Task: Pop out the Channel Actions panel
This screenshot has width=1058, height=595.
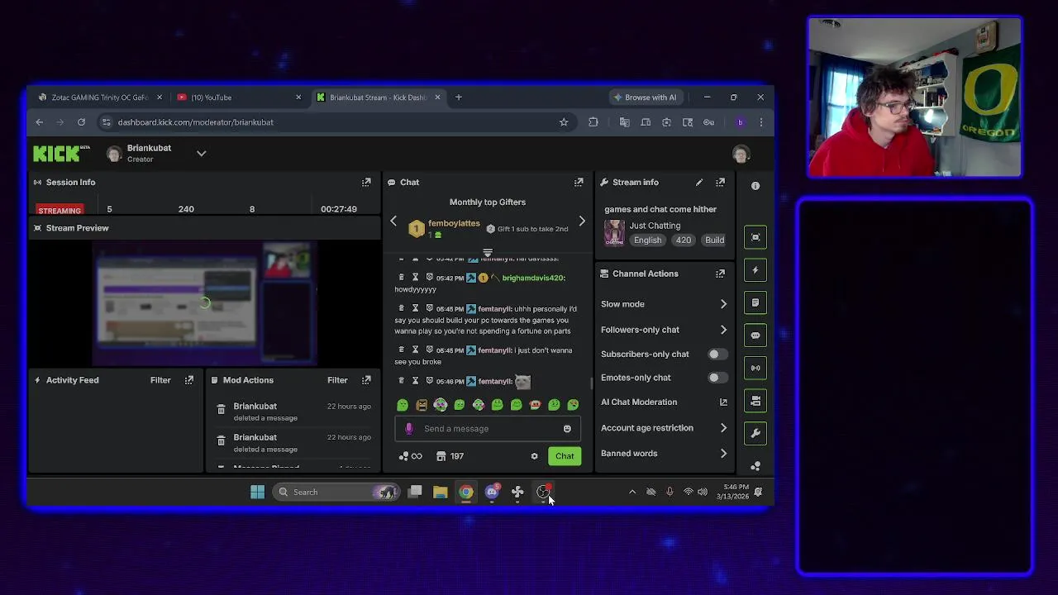Action: (720, 274)
